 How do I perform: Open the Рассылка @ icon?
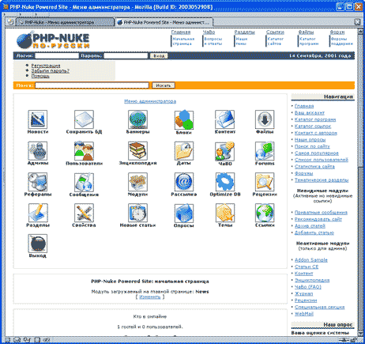tap(184, 182)
